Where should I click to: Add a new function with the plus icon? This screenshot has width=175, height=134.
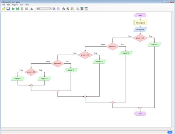(x=54, y=9)
